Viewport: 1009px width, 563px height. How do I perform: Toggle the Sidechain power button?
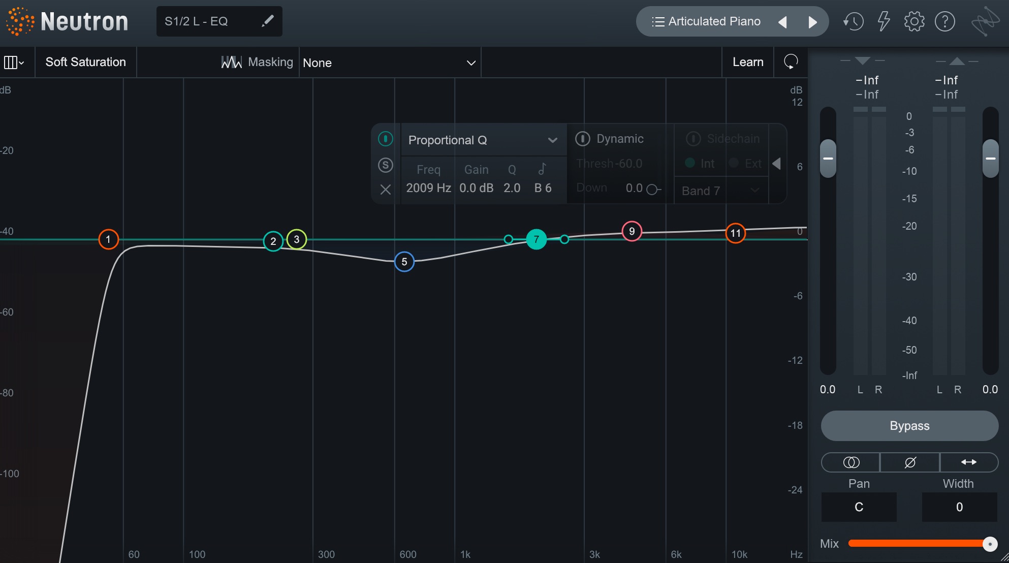(x=693, y=139)
